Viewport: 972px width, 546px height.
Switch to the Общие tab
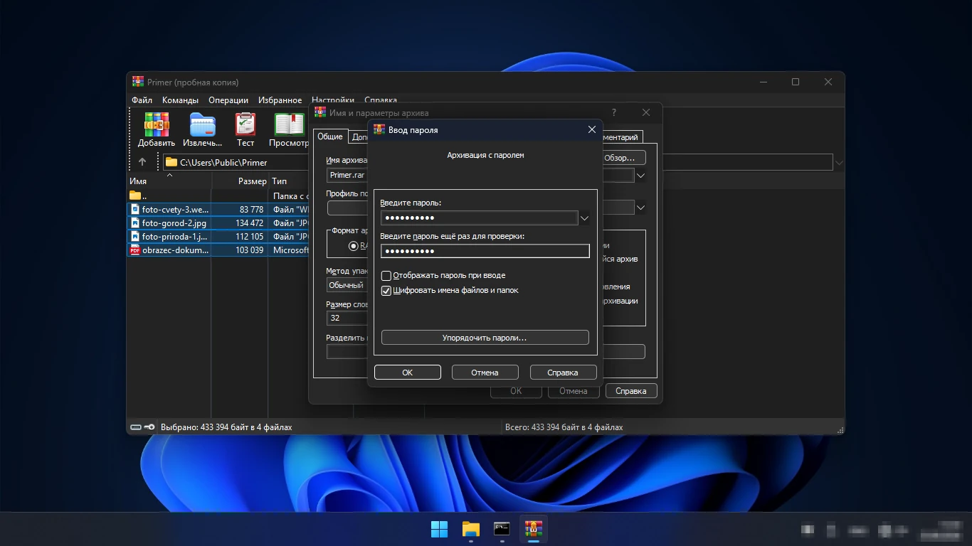point(330,136)
